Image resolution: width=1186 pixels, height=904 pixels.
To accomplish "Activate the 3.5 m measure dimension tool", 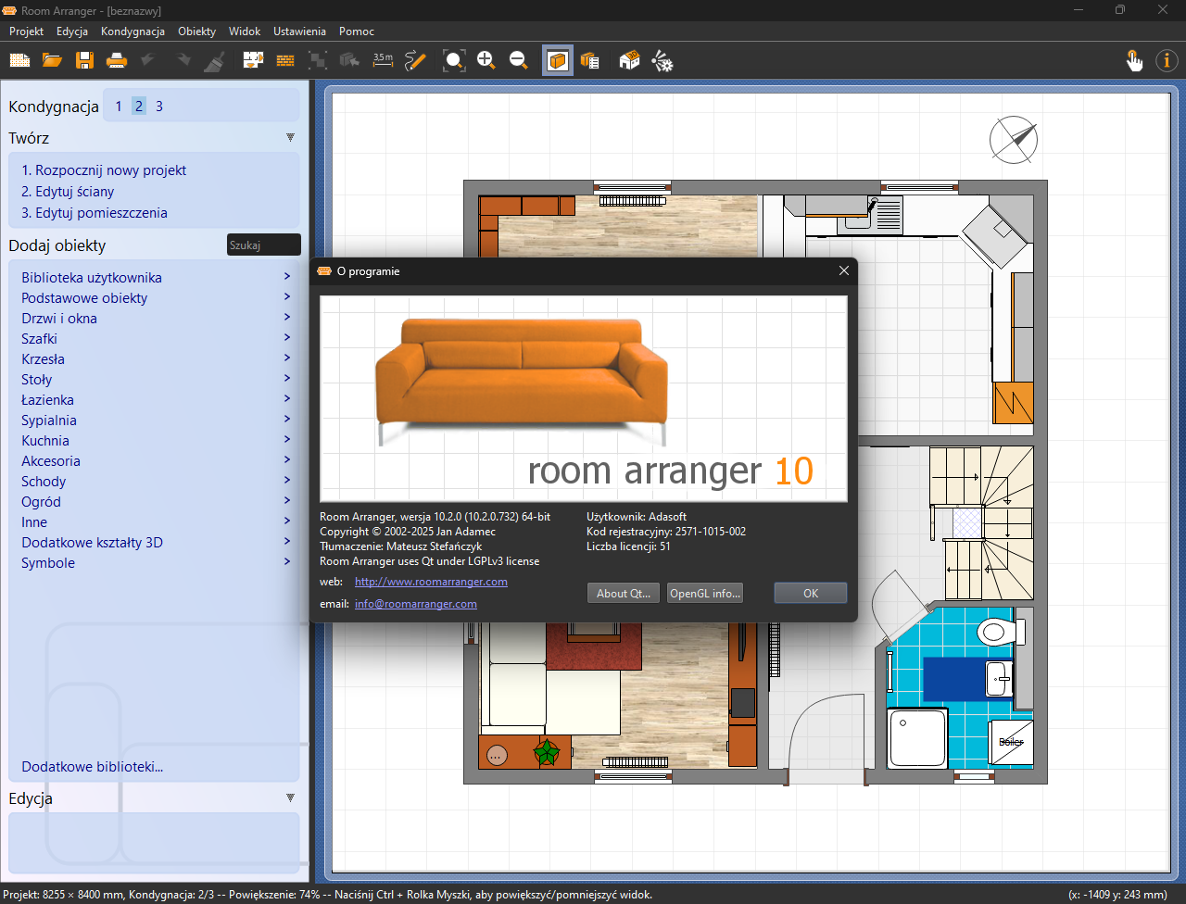I will click(x=383, y=61).
